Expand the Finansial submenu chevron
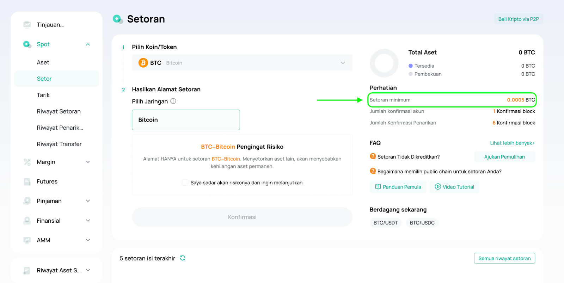This screenshot has width=564, height=283. pos(88,221)
